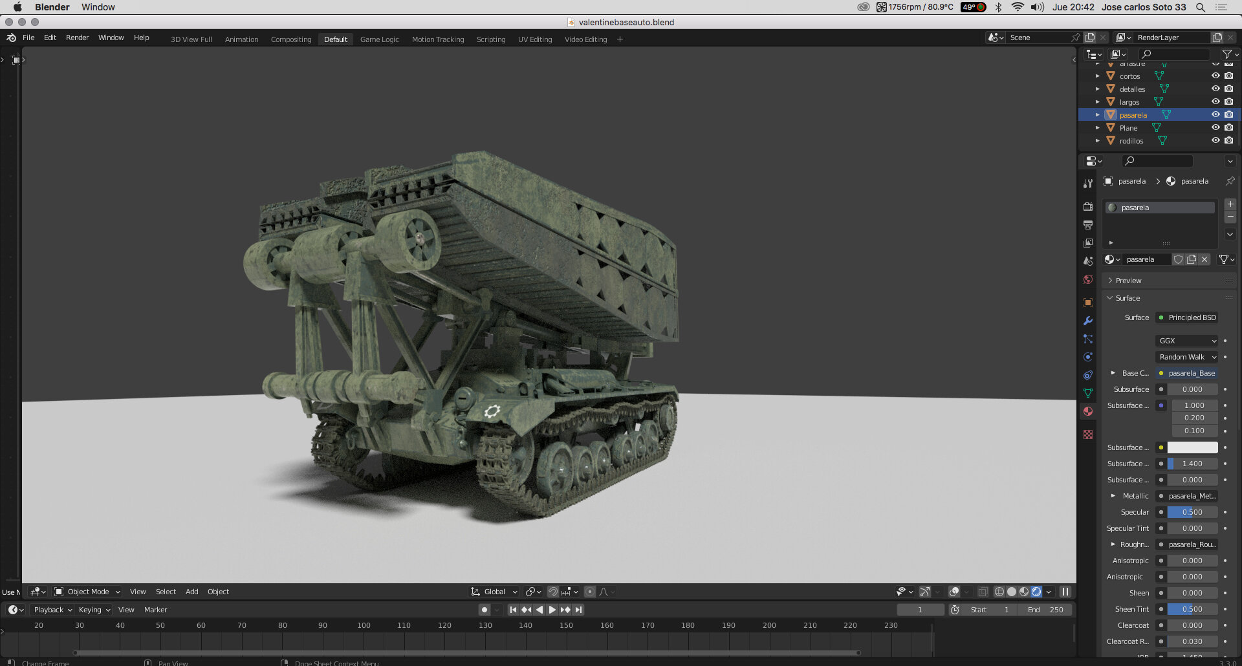Screen dimensions: 1242x666
Task: Open the View Layer properties tab
Action: coord(1088,243)
